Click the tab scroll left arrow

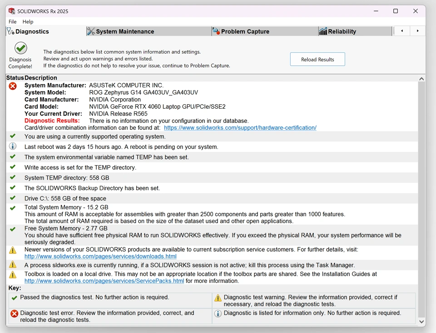coord(402,31)
